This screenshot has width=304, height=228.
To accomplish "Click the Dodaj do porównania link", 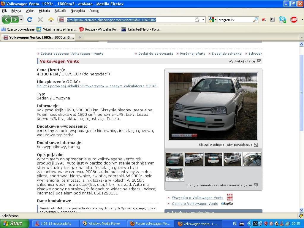I will pos(156,54).
